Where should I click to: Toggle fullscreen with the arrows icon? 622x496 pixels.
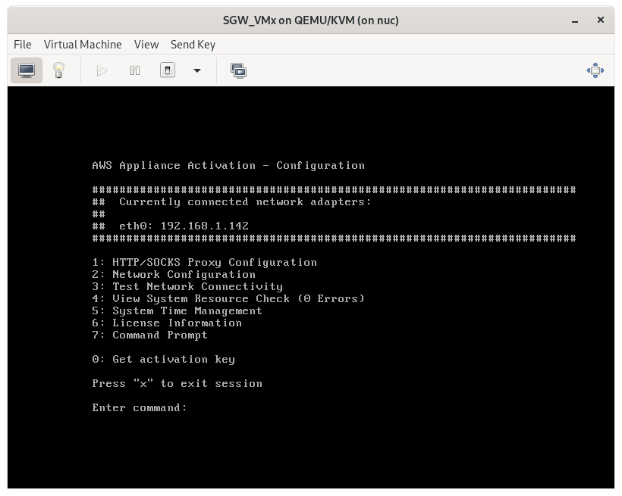coord(595,70)
